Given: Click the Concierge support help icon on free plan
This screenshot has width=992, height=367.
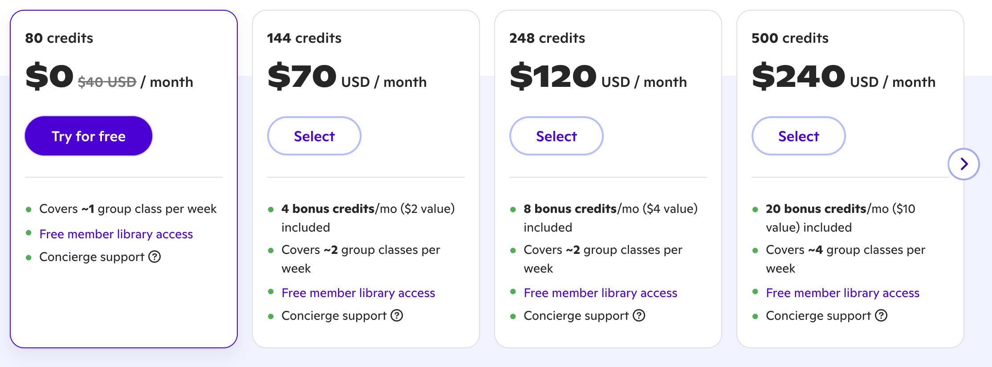Looking at the screenshot, I should tap(155, 257).
